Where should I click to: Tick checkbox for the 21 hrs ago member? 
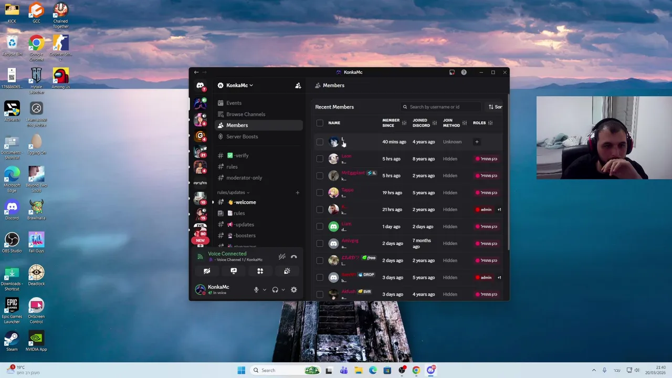coord(320,209)
